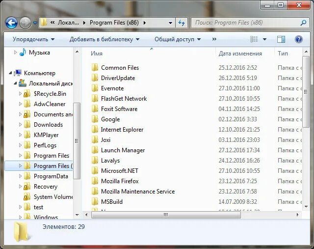Click the file list scroll down arrow
Screen dimensions: 314x249
click(306, 207)
